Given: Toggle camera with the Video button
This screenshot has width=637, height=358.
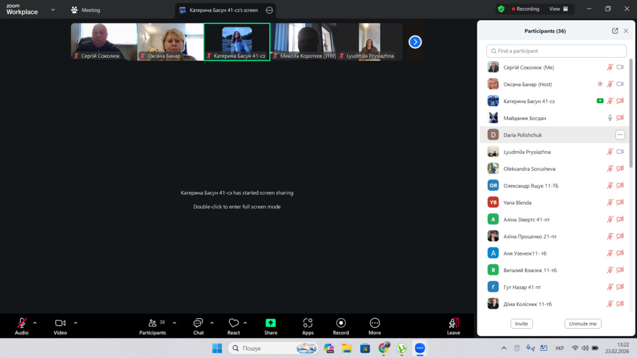Looking at the screenshot, I should coord(60,323).
